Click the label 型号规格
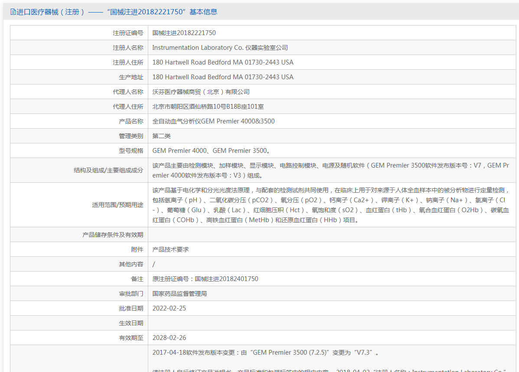Image resolution: width=519 pixels, height=372 pixels. point(131,151)
